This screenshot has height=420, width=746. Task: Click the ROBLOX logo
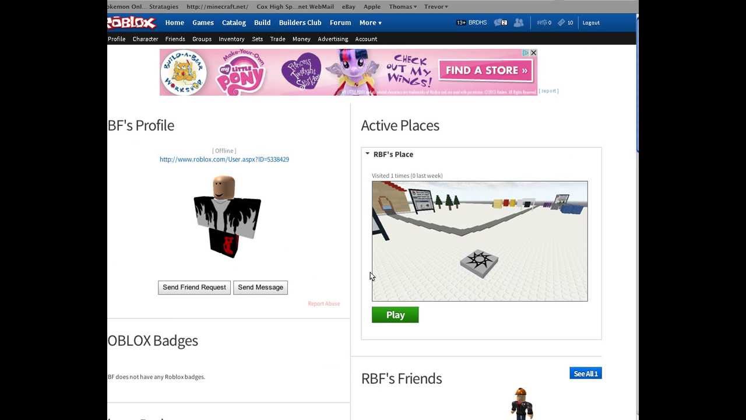[x=132, y=23]
